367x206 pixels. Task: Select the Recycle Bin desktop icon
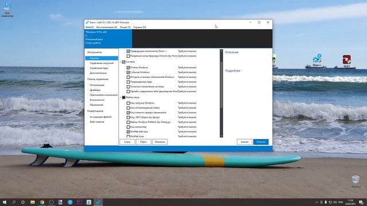[356, 181]
